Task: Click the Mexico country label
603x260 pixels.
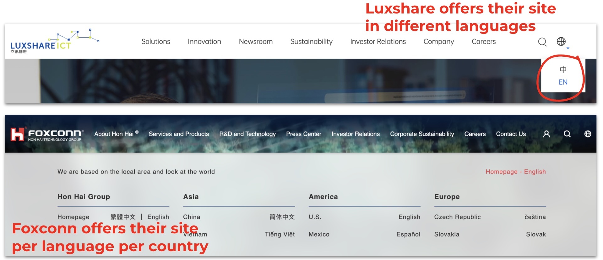Action: [x=319, y=234]
